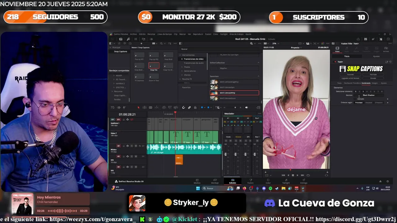Expand the Generadores category
The width and height of the screenshot is (397, 223).
point(182,71)
